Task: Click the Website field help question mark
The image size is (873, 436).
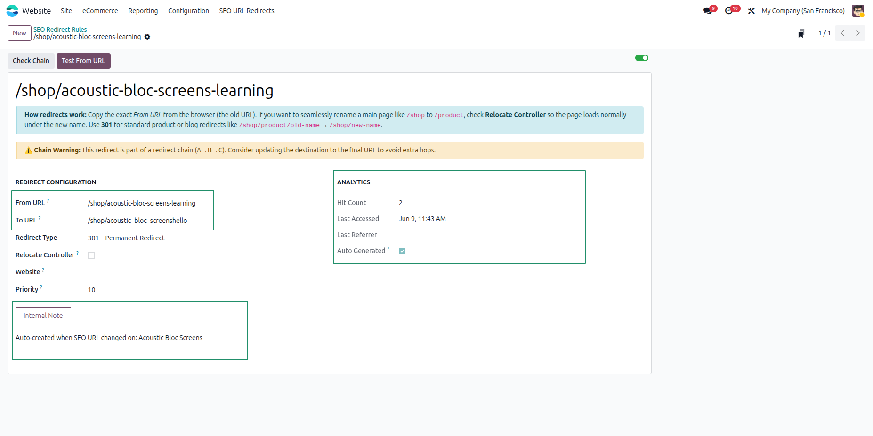Action: click(43, 270)
